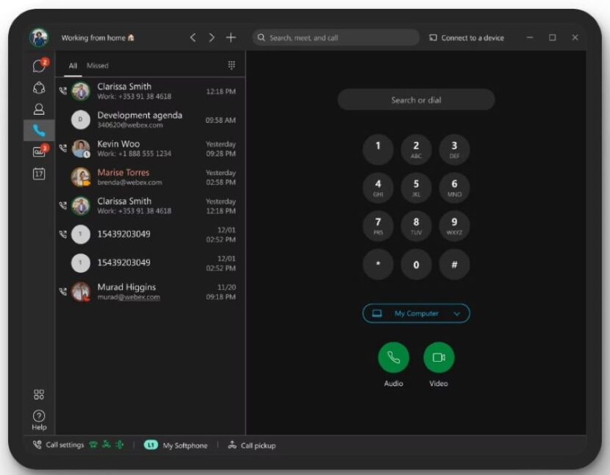Open the Voicemail section
Screen dimensions: 610x475
40,153
